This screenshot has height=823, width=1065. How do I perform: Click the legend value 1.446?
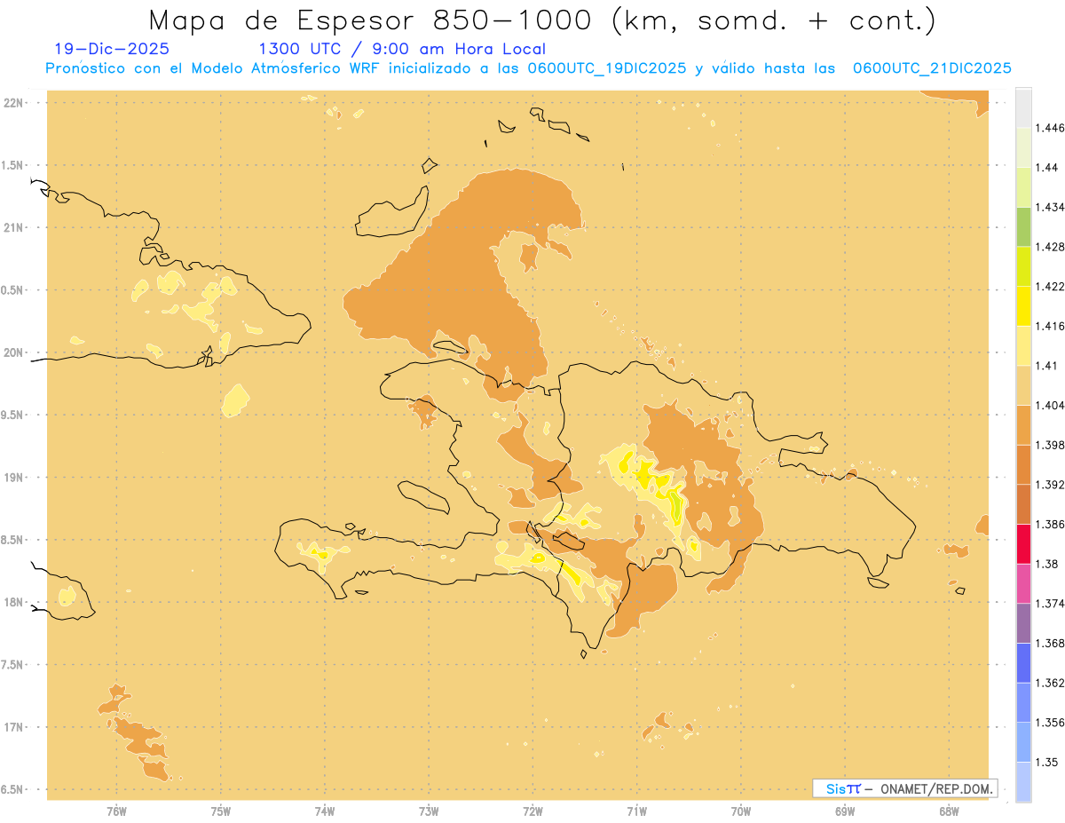[1050, 128]
